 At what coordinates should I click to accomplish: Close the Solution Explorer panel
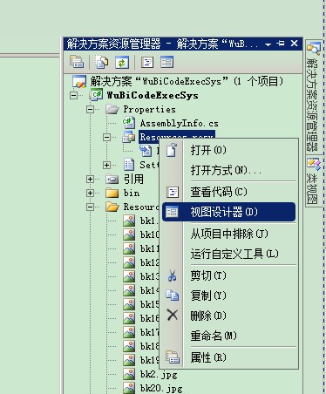(294, 44)
